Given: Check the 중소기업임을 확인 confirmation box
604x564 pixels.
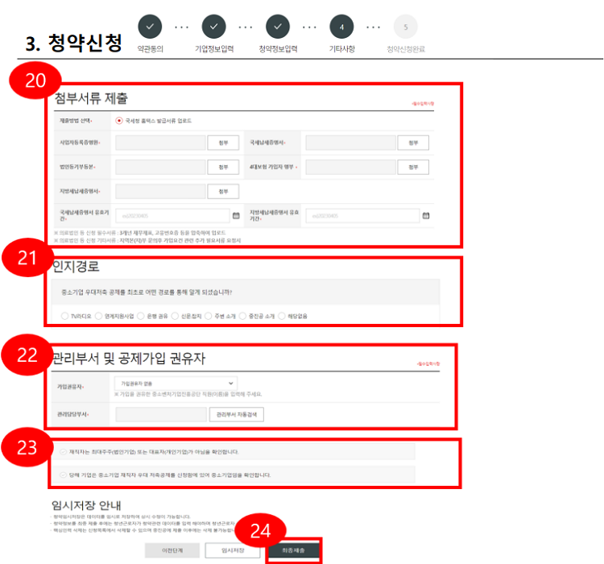Looking at the screenshot, I should click(x=64, y=475).
